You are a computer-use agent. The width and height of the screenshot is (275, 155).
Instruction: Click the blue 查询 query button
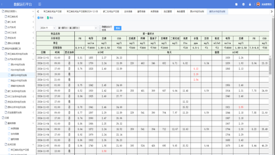(x=118, y=28)
